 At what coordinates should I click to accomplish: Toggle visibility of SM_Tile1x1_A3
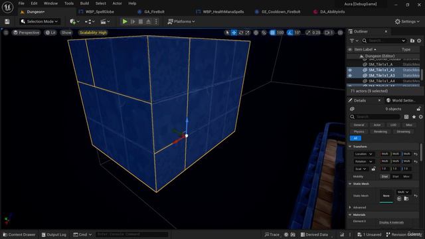[350, 76]
